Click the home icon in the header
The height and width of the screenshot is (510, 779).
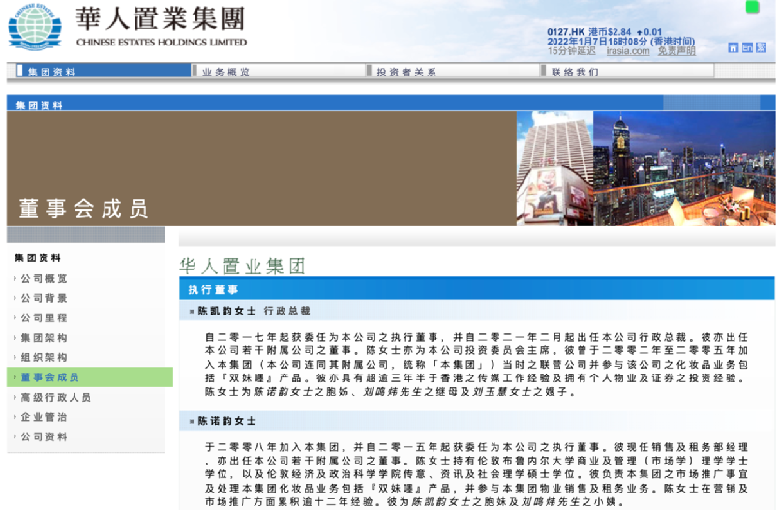[733, 47]
